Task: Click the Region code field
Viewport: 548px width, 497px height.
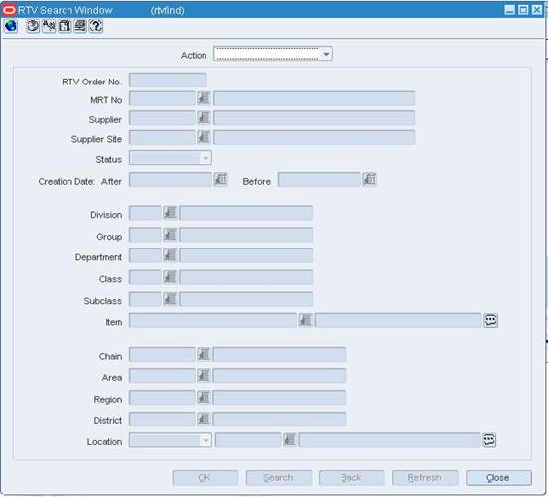Action: click(162, 398)
